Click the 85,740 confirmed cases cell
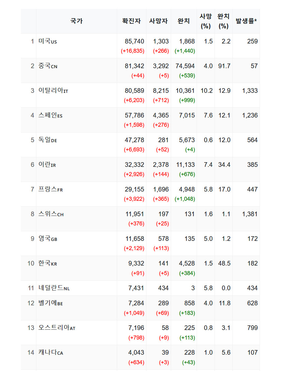The height and width of the screenshot is (371, 295). tap(134, 41)
